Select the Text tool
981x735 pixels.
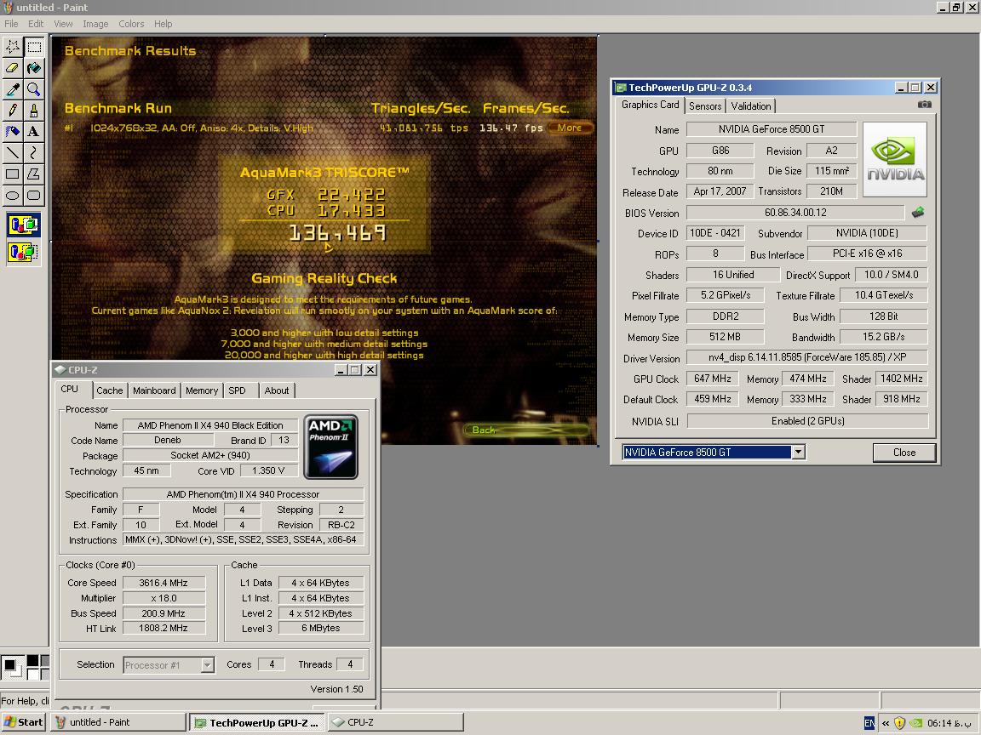[x=34, y=132]
